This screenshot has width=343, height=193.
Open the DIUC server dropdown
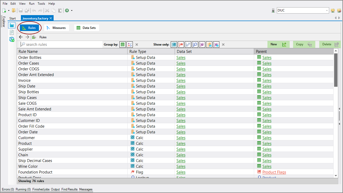pos(327,10)
